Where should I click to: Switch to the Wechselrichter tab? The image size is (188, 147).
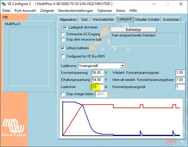tap(103, 20)
